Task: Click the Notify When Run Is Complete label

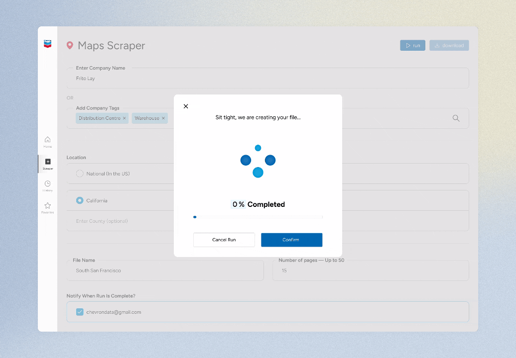Action: tap(101, 296)
